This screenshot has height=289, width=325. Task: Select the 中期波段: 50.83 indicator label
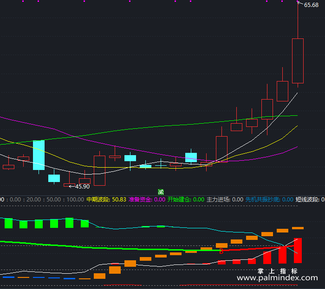(106, 200)
